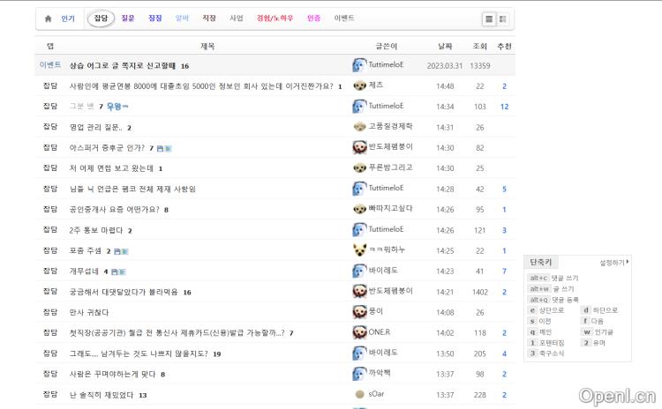Expand 설정하기 in the shortcut panel
The image size is (662, 409).
click(613, 262)
